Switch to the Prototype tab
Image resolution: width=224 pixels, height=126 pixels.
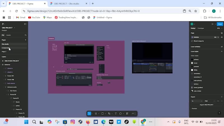pyautogui.click(x=200, y=28)
